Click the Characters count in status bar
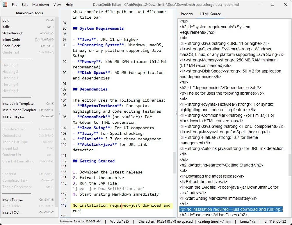 [x=165, y=222]
